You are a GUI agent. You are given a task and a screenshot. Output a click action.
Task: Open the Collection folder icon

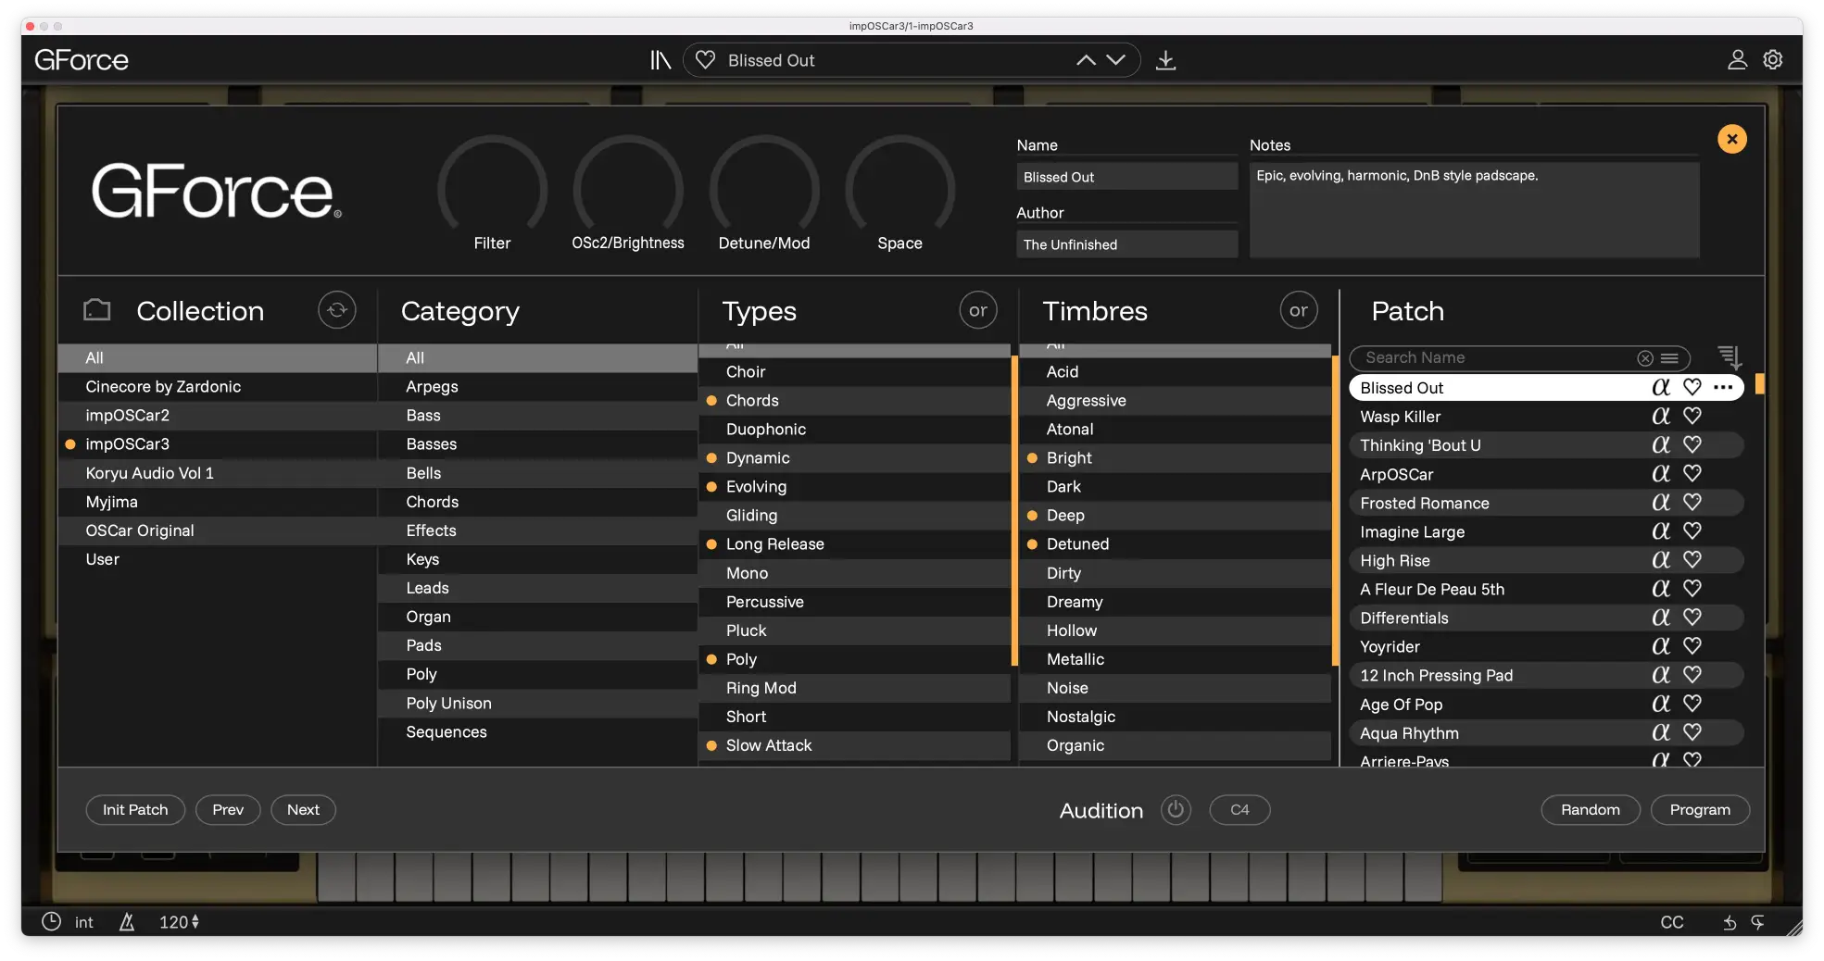pyautogui.click(x=96, y=310)
